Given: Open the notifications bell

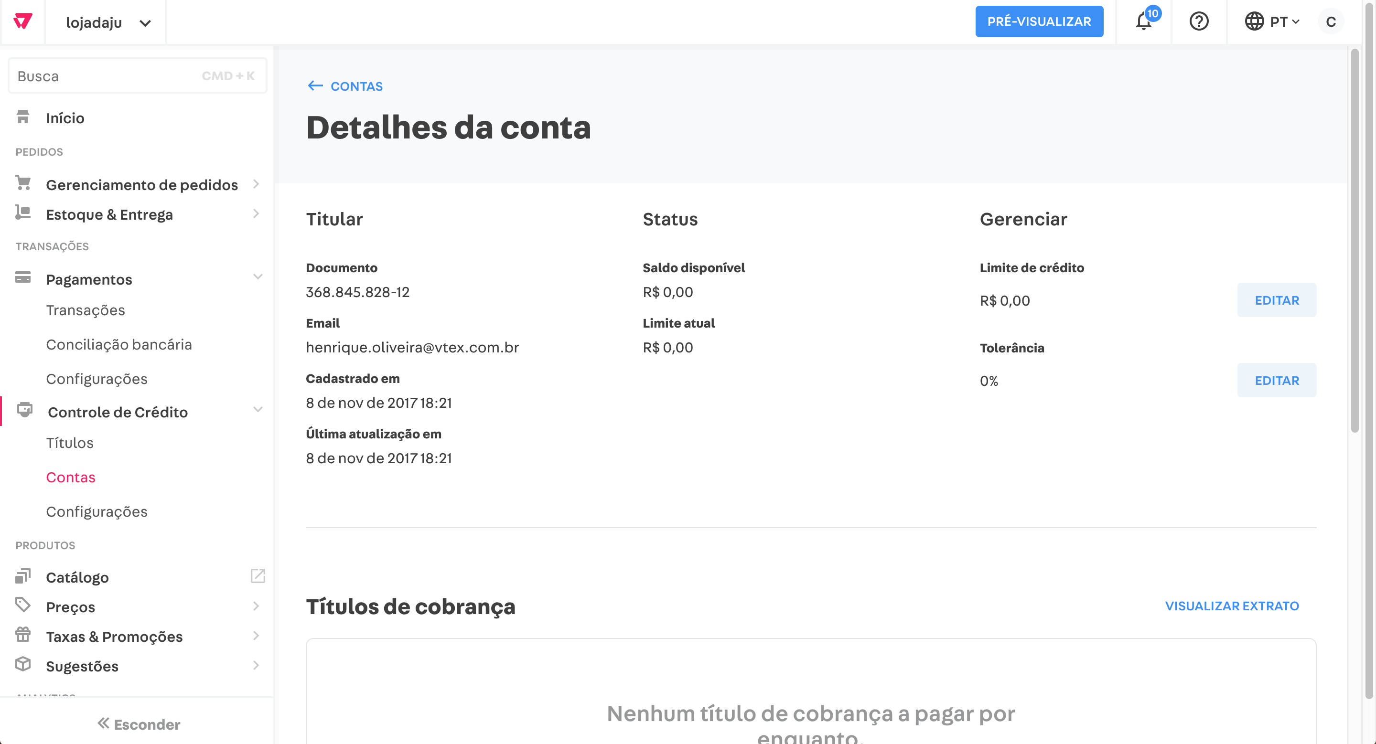Looking at the screenshot, I should coord(1143,22).
